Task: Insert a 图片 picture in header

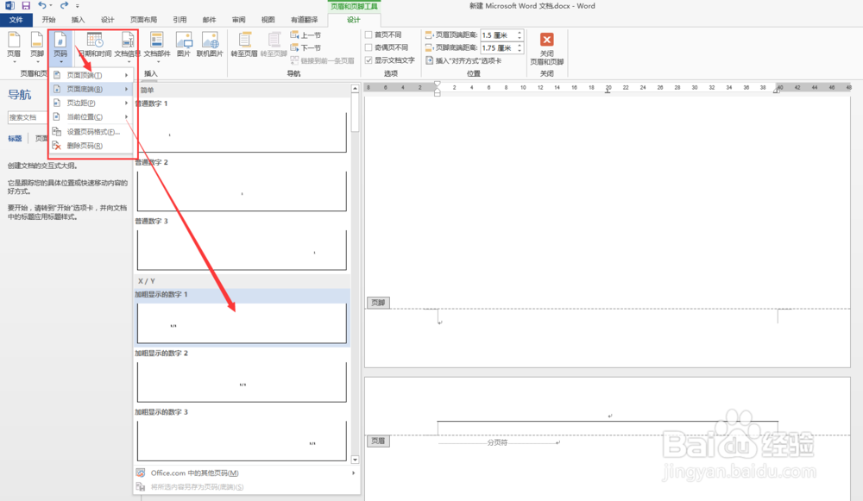Action: [183, 45]
